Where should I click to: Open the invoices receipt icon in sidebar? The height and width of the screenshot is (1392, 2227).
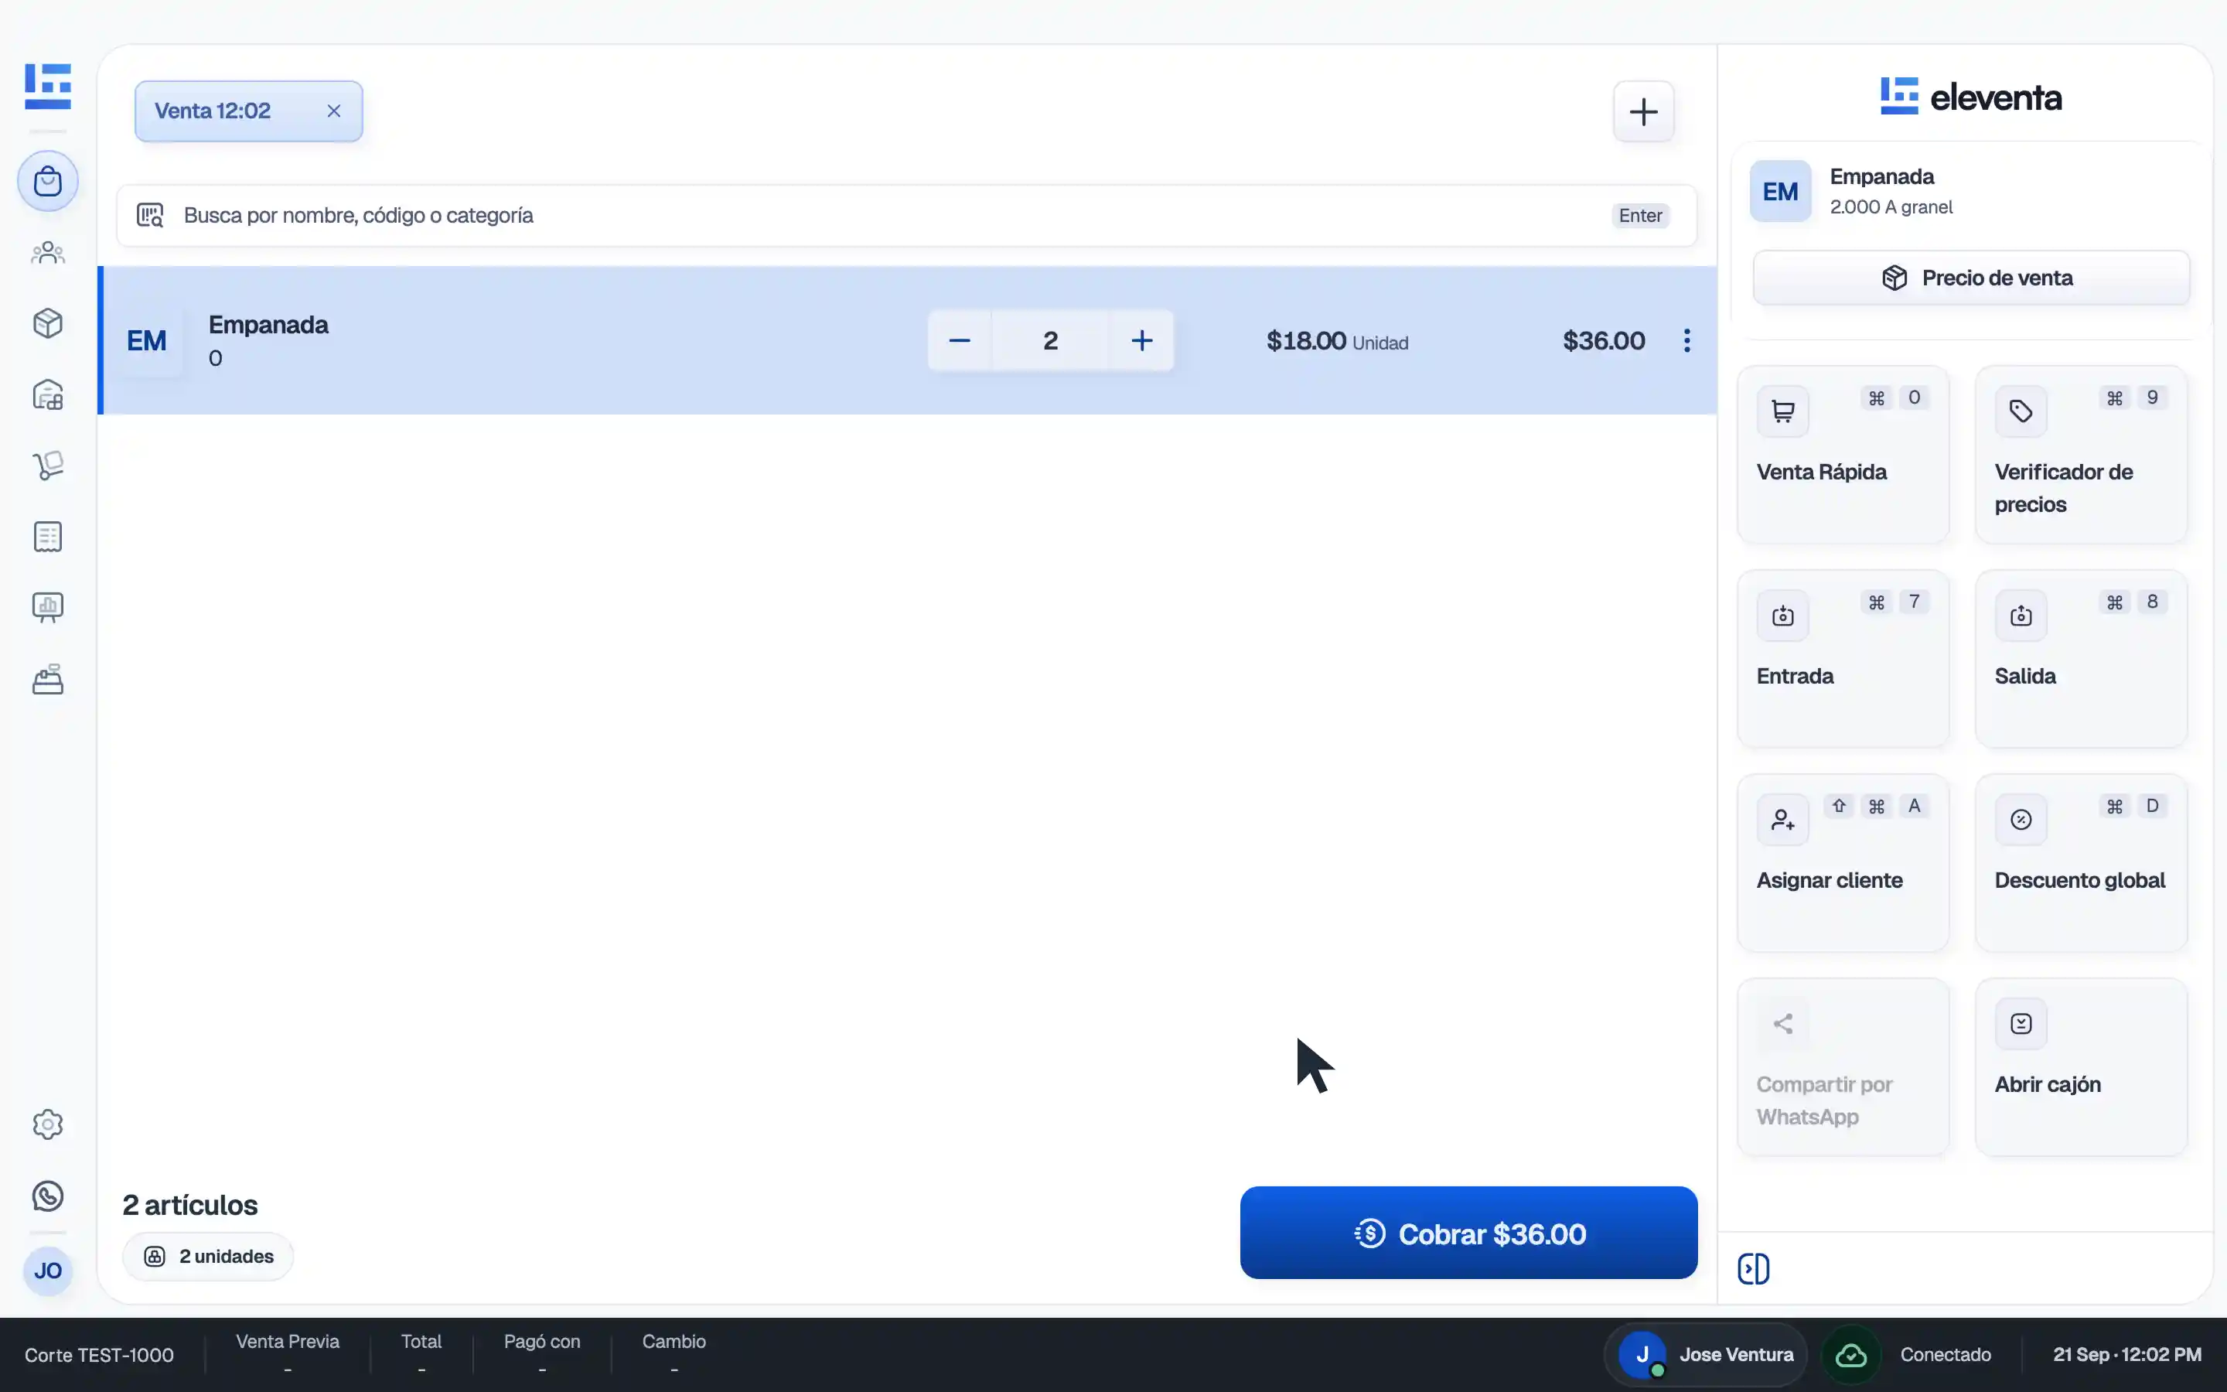[x=48, y=537]
